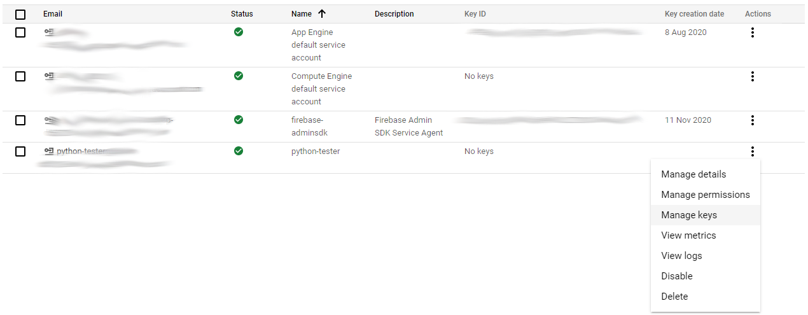The image size is (808, 315).
Task: Click green status check for firebase-adminsdk
Action: point(239,120)
